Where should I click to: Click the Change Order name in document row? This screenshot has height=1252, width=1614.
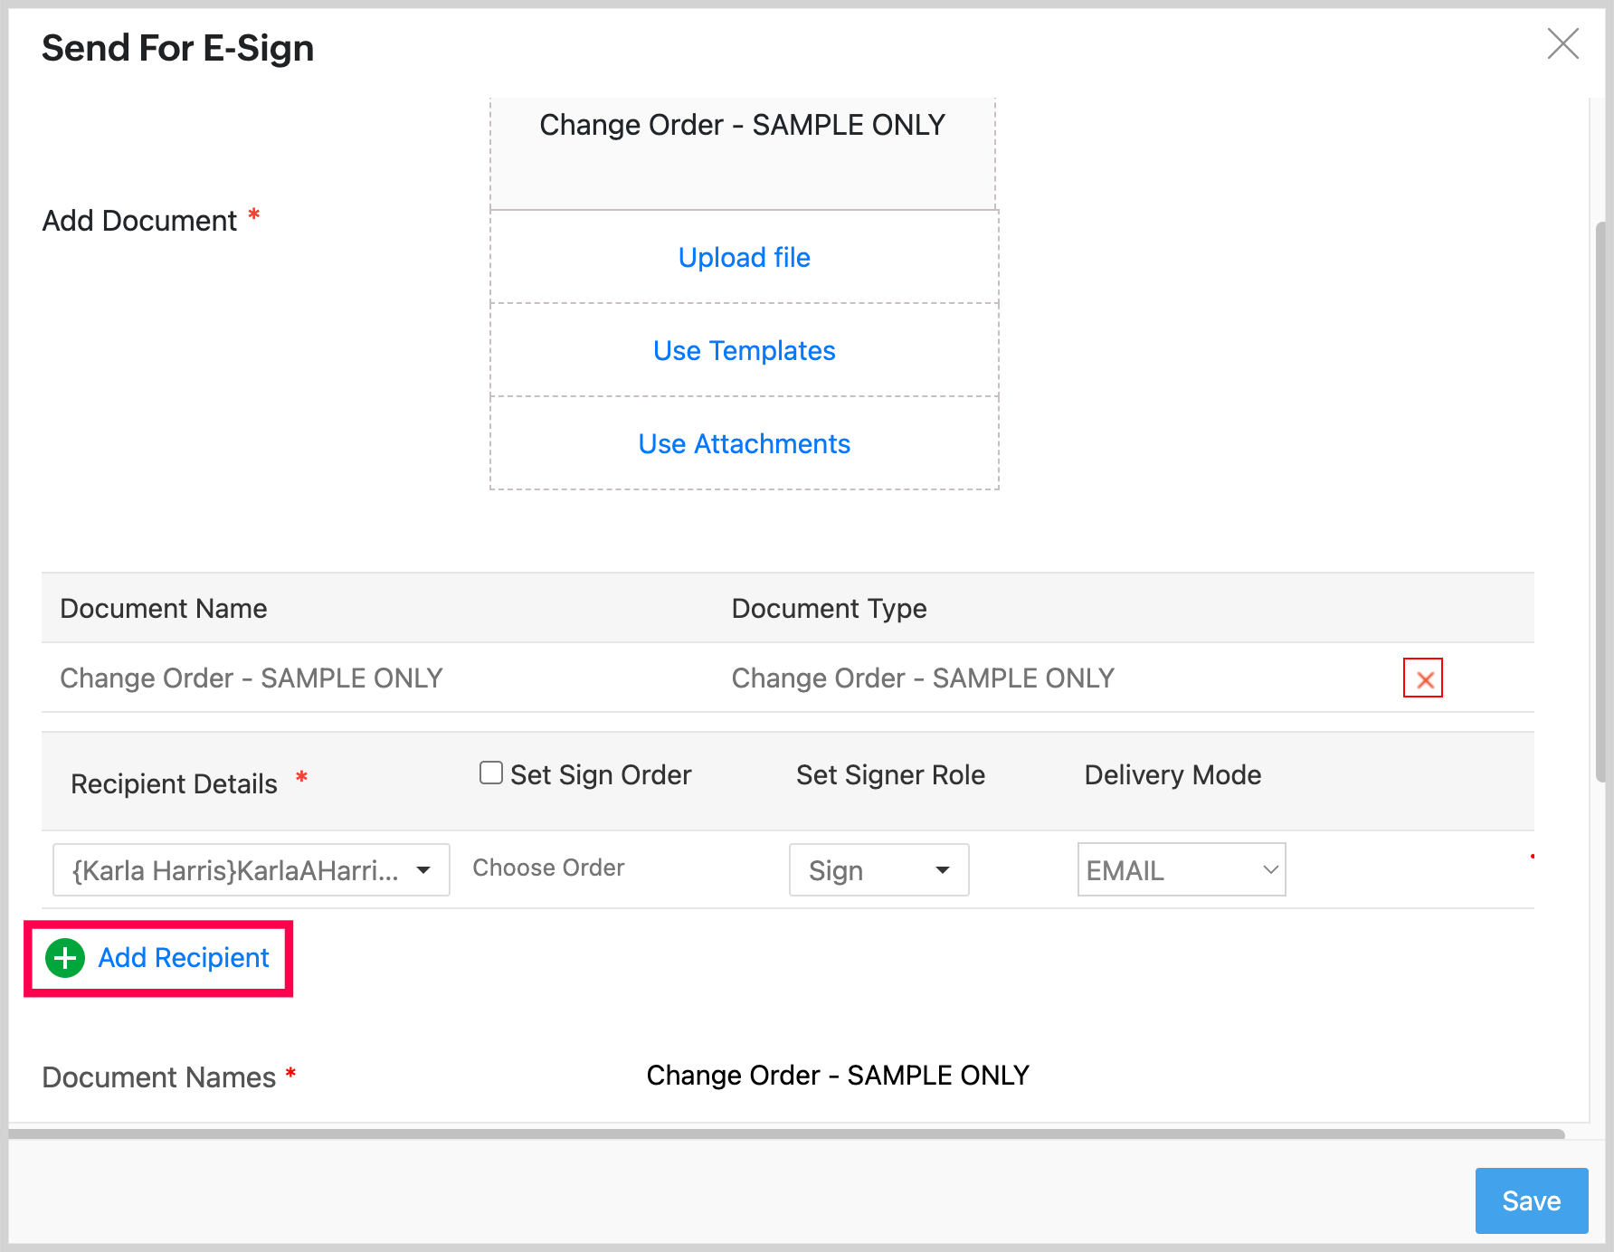252,678
